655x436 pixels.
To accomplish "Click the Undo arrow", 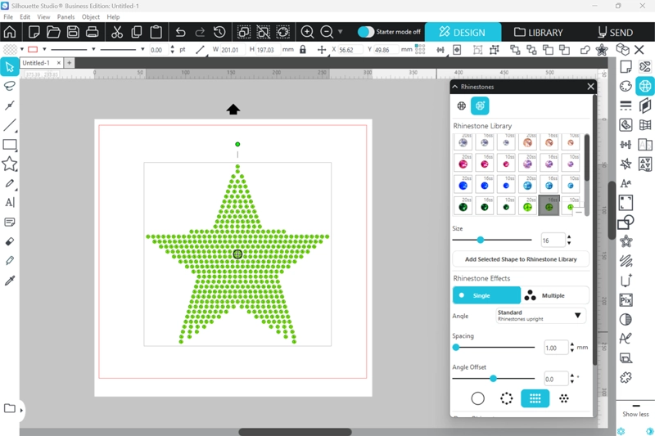I will (x=179, y=33).
